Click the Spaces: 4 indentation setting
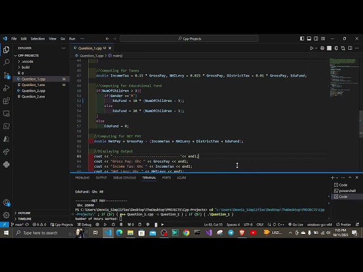The height and width of the screenshot is (272, 363). pyautogui.click(x=233, y=224)
